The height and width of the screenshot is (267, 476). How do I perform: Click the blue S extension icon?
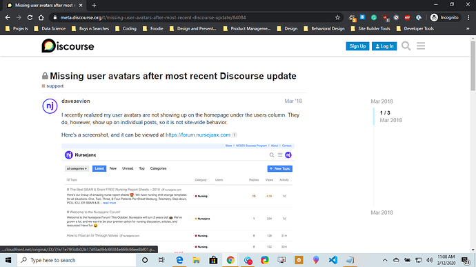(x=362, y=17)
